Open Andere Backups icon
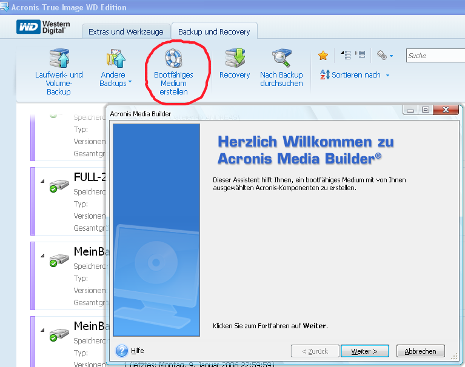 click(x=116, y=58)
